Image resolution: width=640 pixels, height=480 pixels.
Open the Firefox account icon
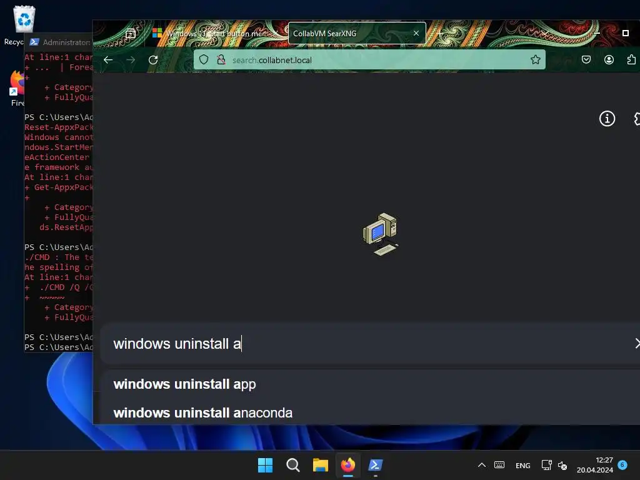click(x=609, y=60)
